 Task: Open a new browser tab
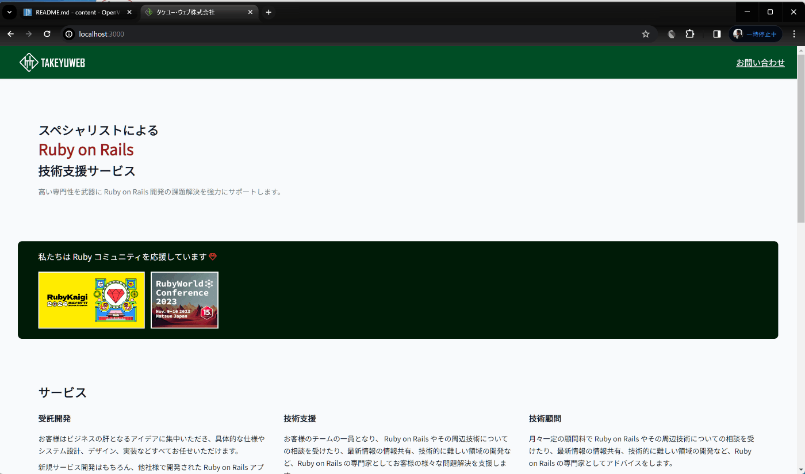tap(269, 12)
